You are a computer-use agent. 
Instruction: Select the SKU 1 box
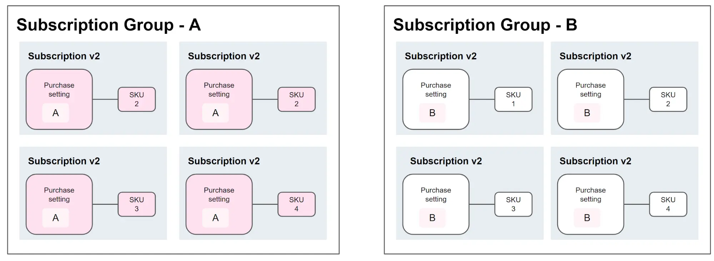513,99
